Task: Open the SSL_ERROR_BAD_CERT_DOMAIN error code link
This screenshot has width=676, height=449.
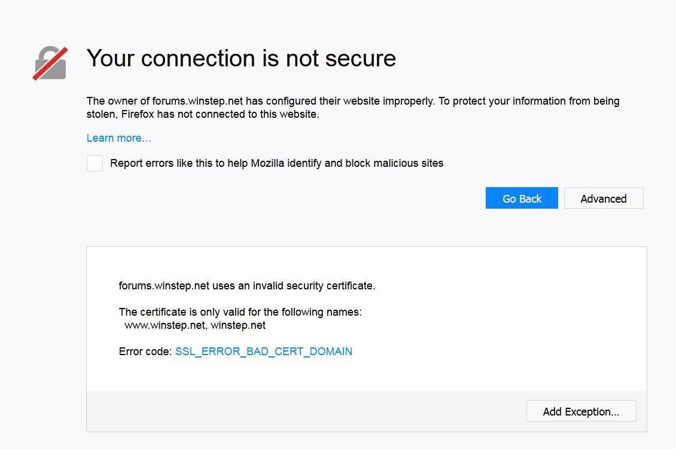Action: coord(263,352)
